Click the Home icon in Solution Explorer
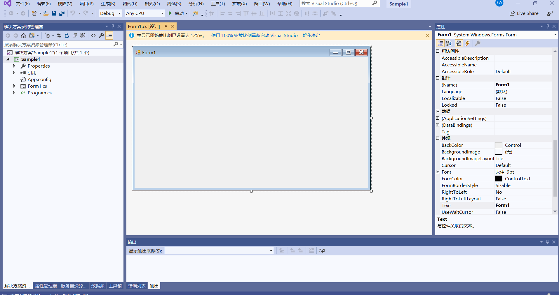 [24, 36]
